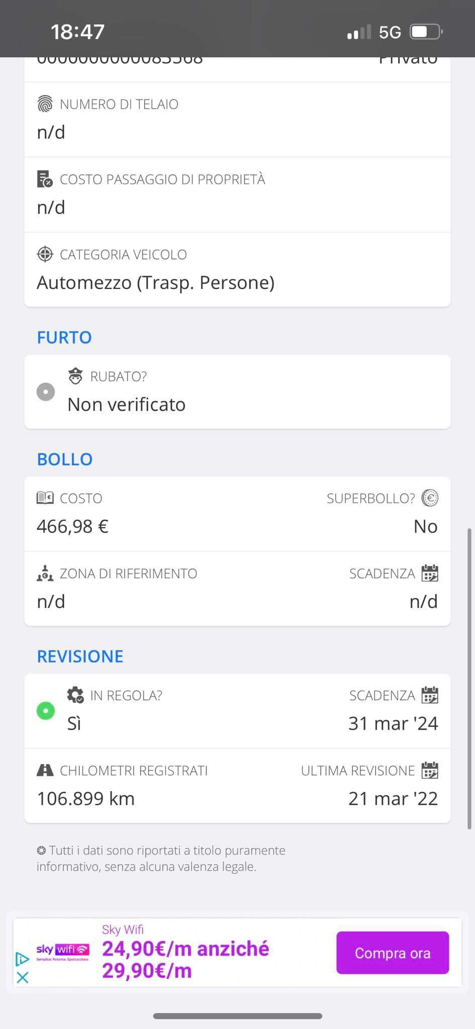Image resolution: width=475 pixels, height=1029 pixels.
Task: Tap the book icon beside Bollo Costo
Action: coord(45,498)
